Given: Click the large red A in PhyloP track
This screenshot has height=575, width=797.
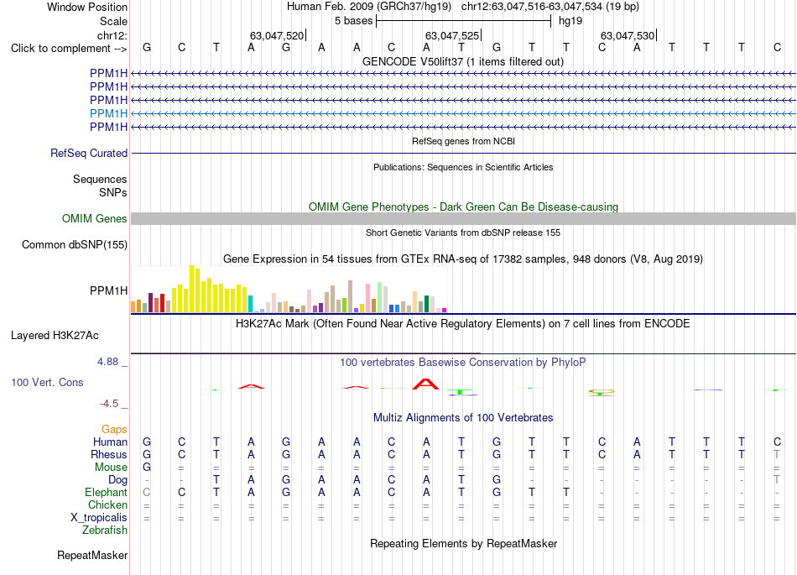Looking at the screenshot, I should click(x=425, y=384).
